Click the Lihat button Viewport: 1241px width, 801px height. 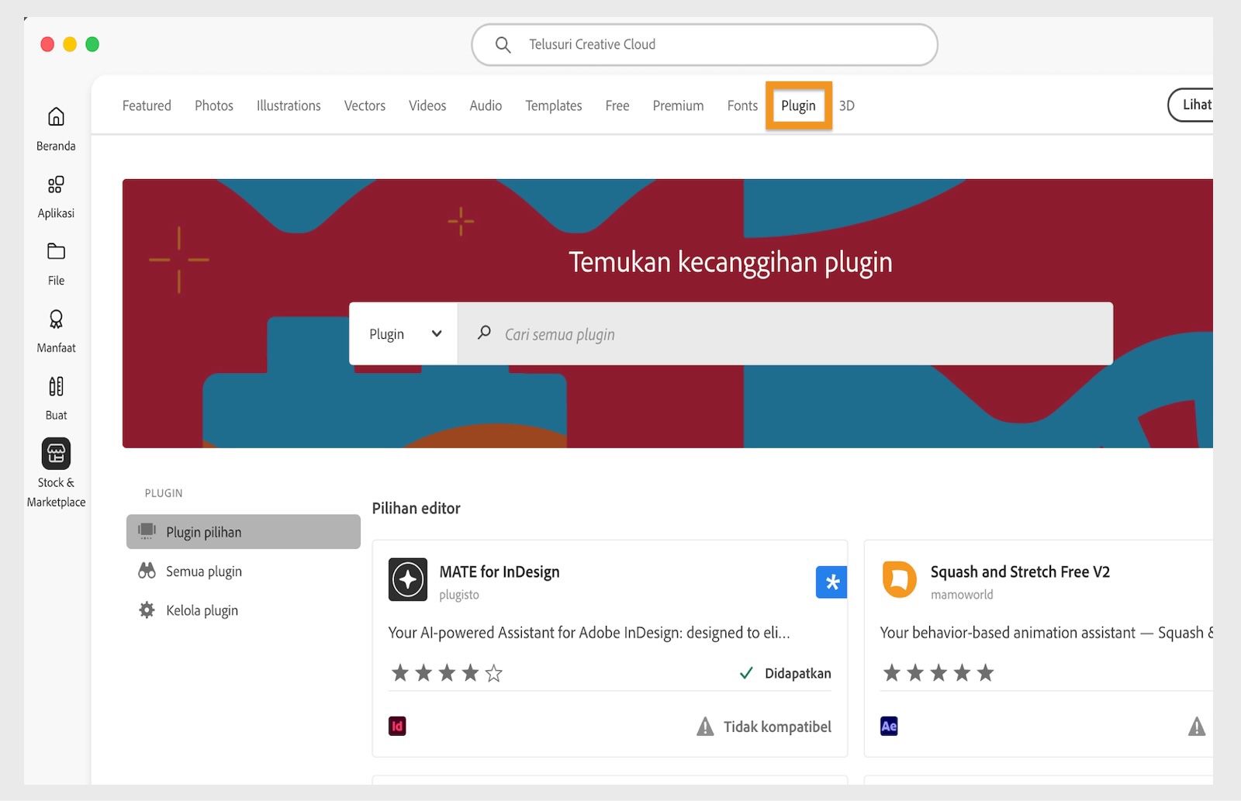click(x=1191, y=105)
